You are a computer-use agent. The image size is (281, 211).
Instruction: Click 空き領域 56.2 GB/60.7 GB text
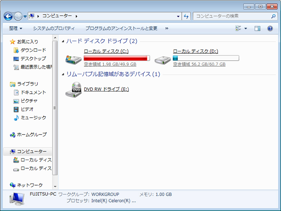pyautogui.click(x=199, y=64)
